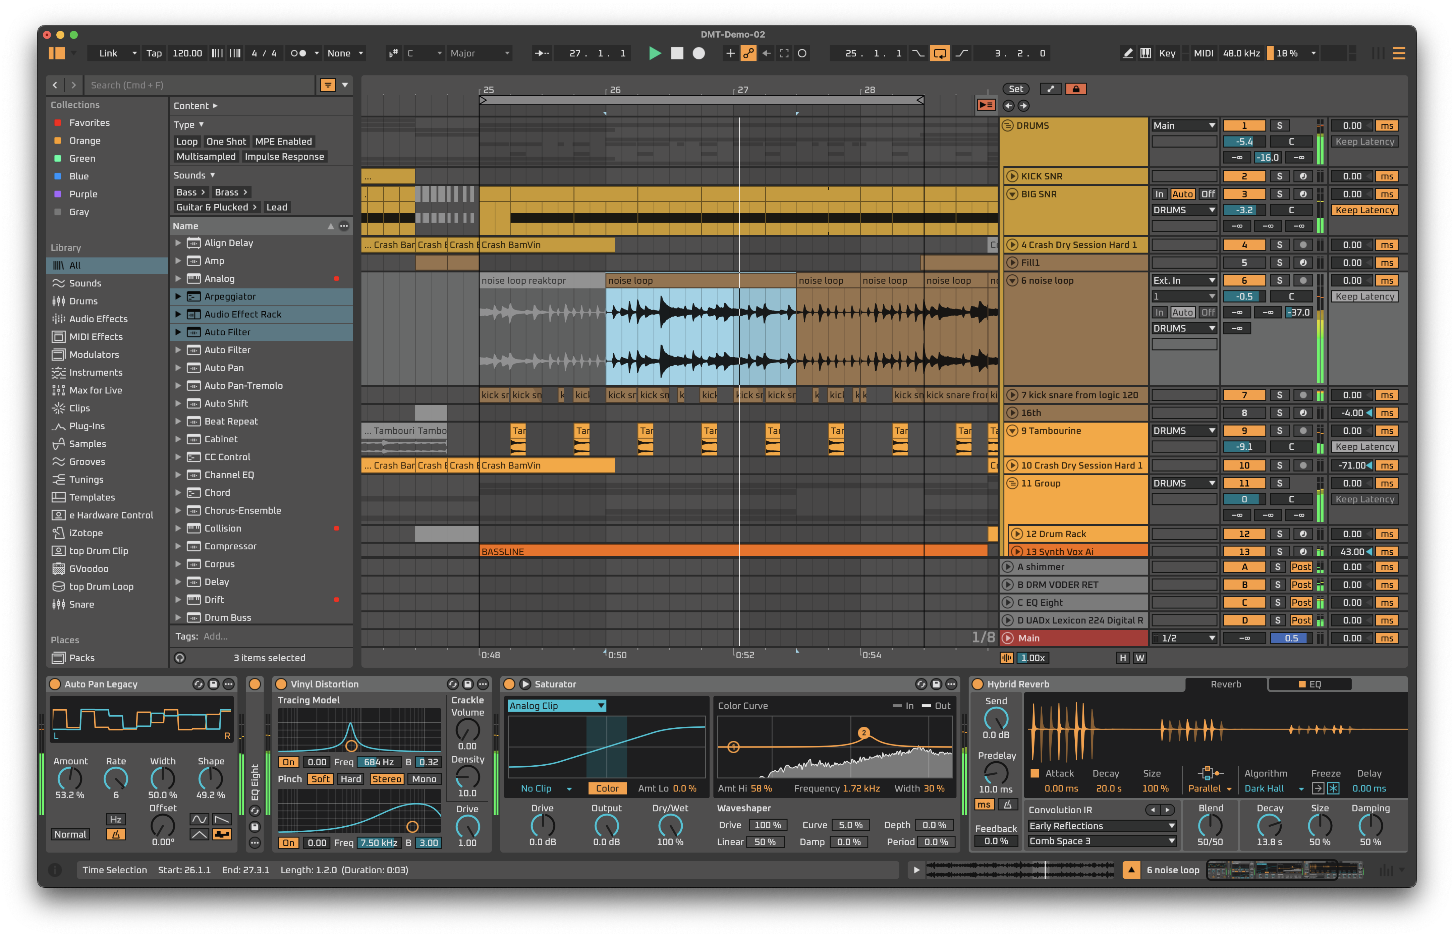Save Vinyl Distortion preset disk icon

click(467, 684)
